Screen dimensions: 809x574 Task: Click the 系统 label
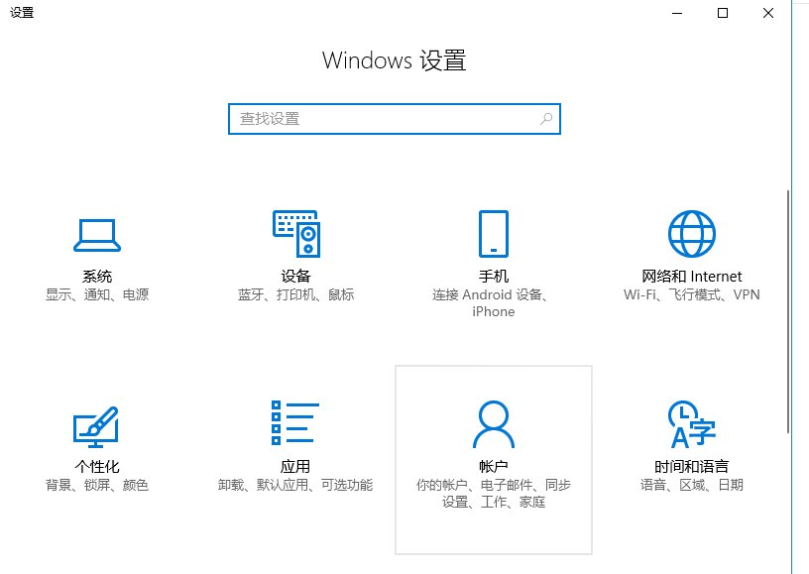(x=97, y=277)
